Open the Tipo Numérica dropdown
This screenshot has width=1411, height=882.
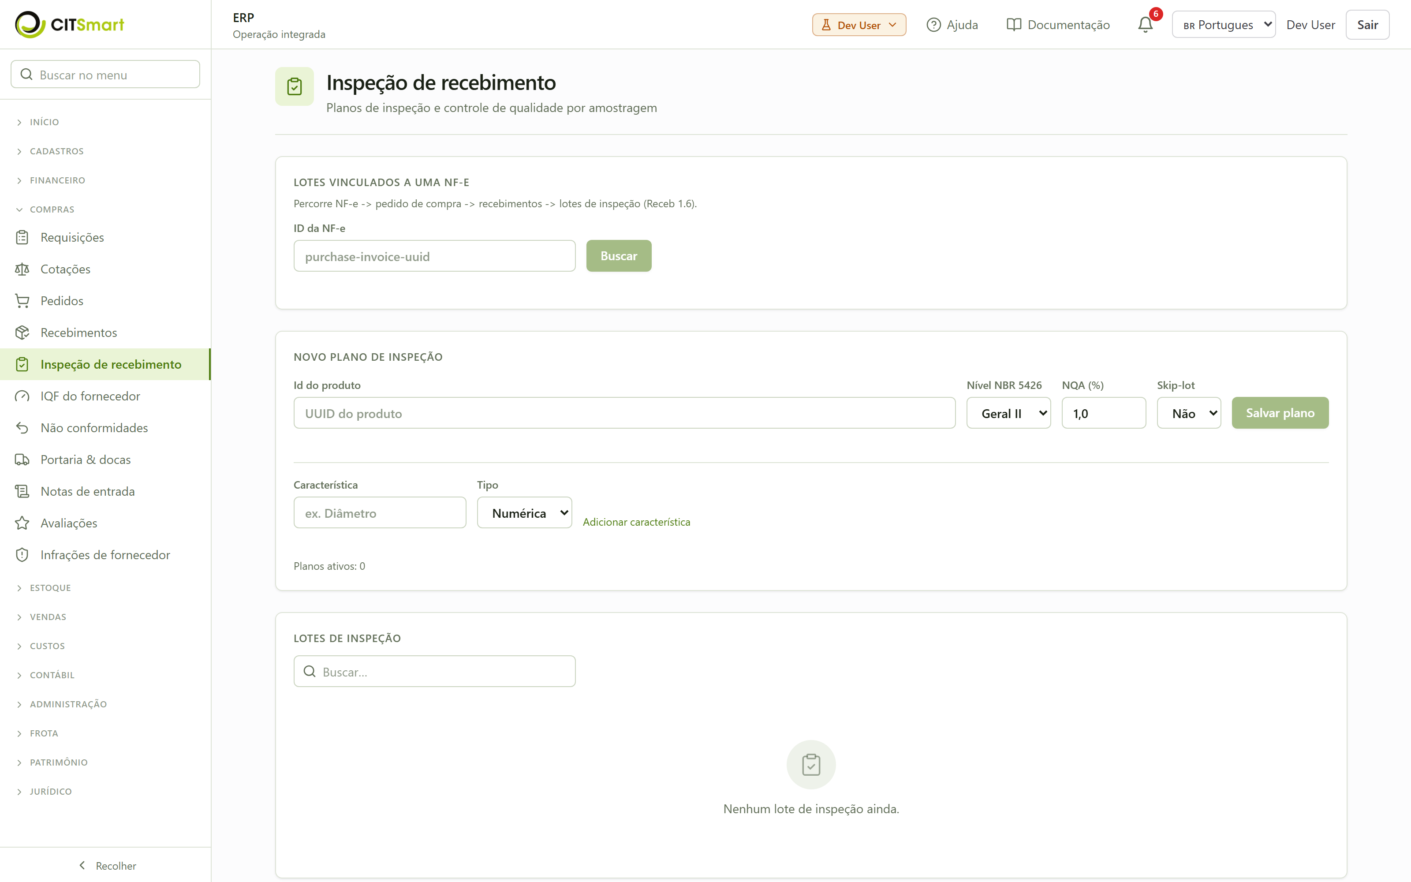[x=524, y=513]
